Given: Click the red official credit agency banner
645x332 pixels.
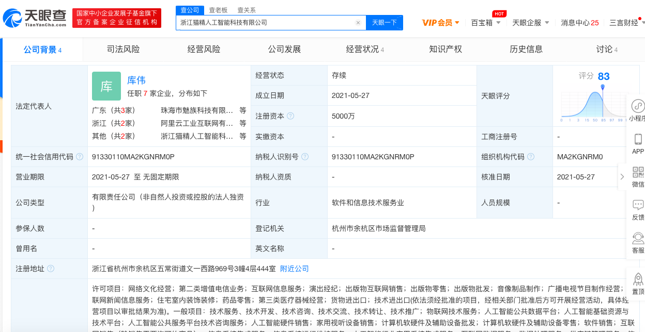Looking at the screenshot, I should pos(117,18).
